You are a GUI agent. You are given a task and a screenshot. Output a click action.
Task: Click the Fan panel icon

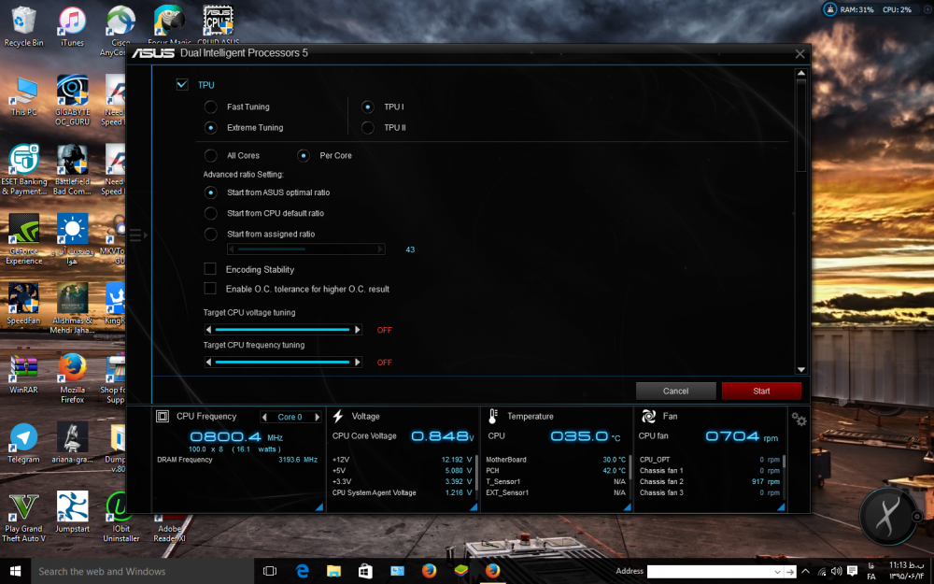point(648,416)
